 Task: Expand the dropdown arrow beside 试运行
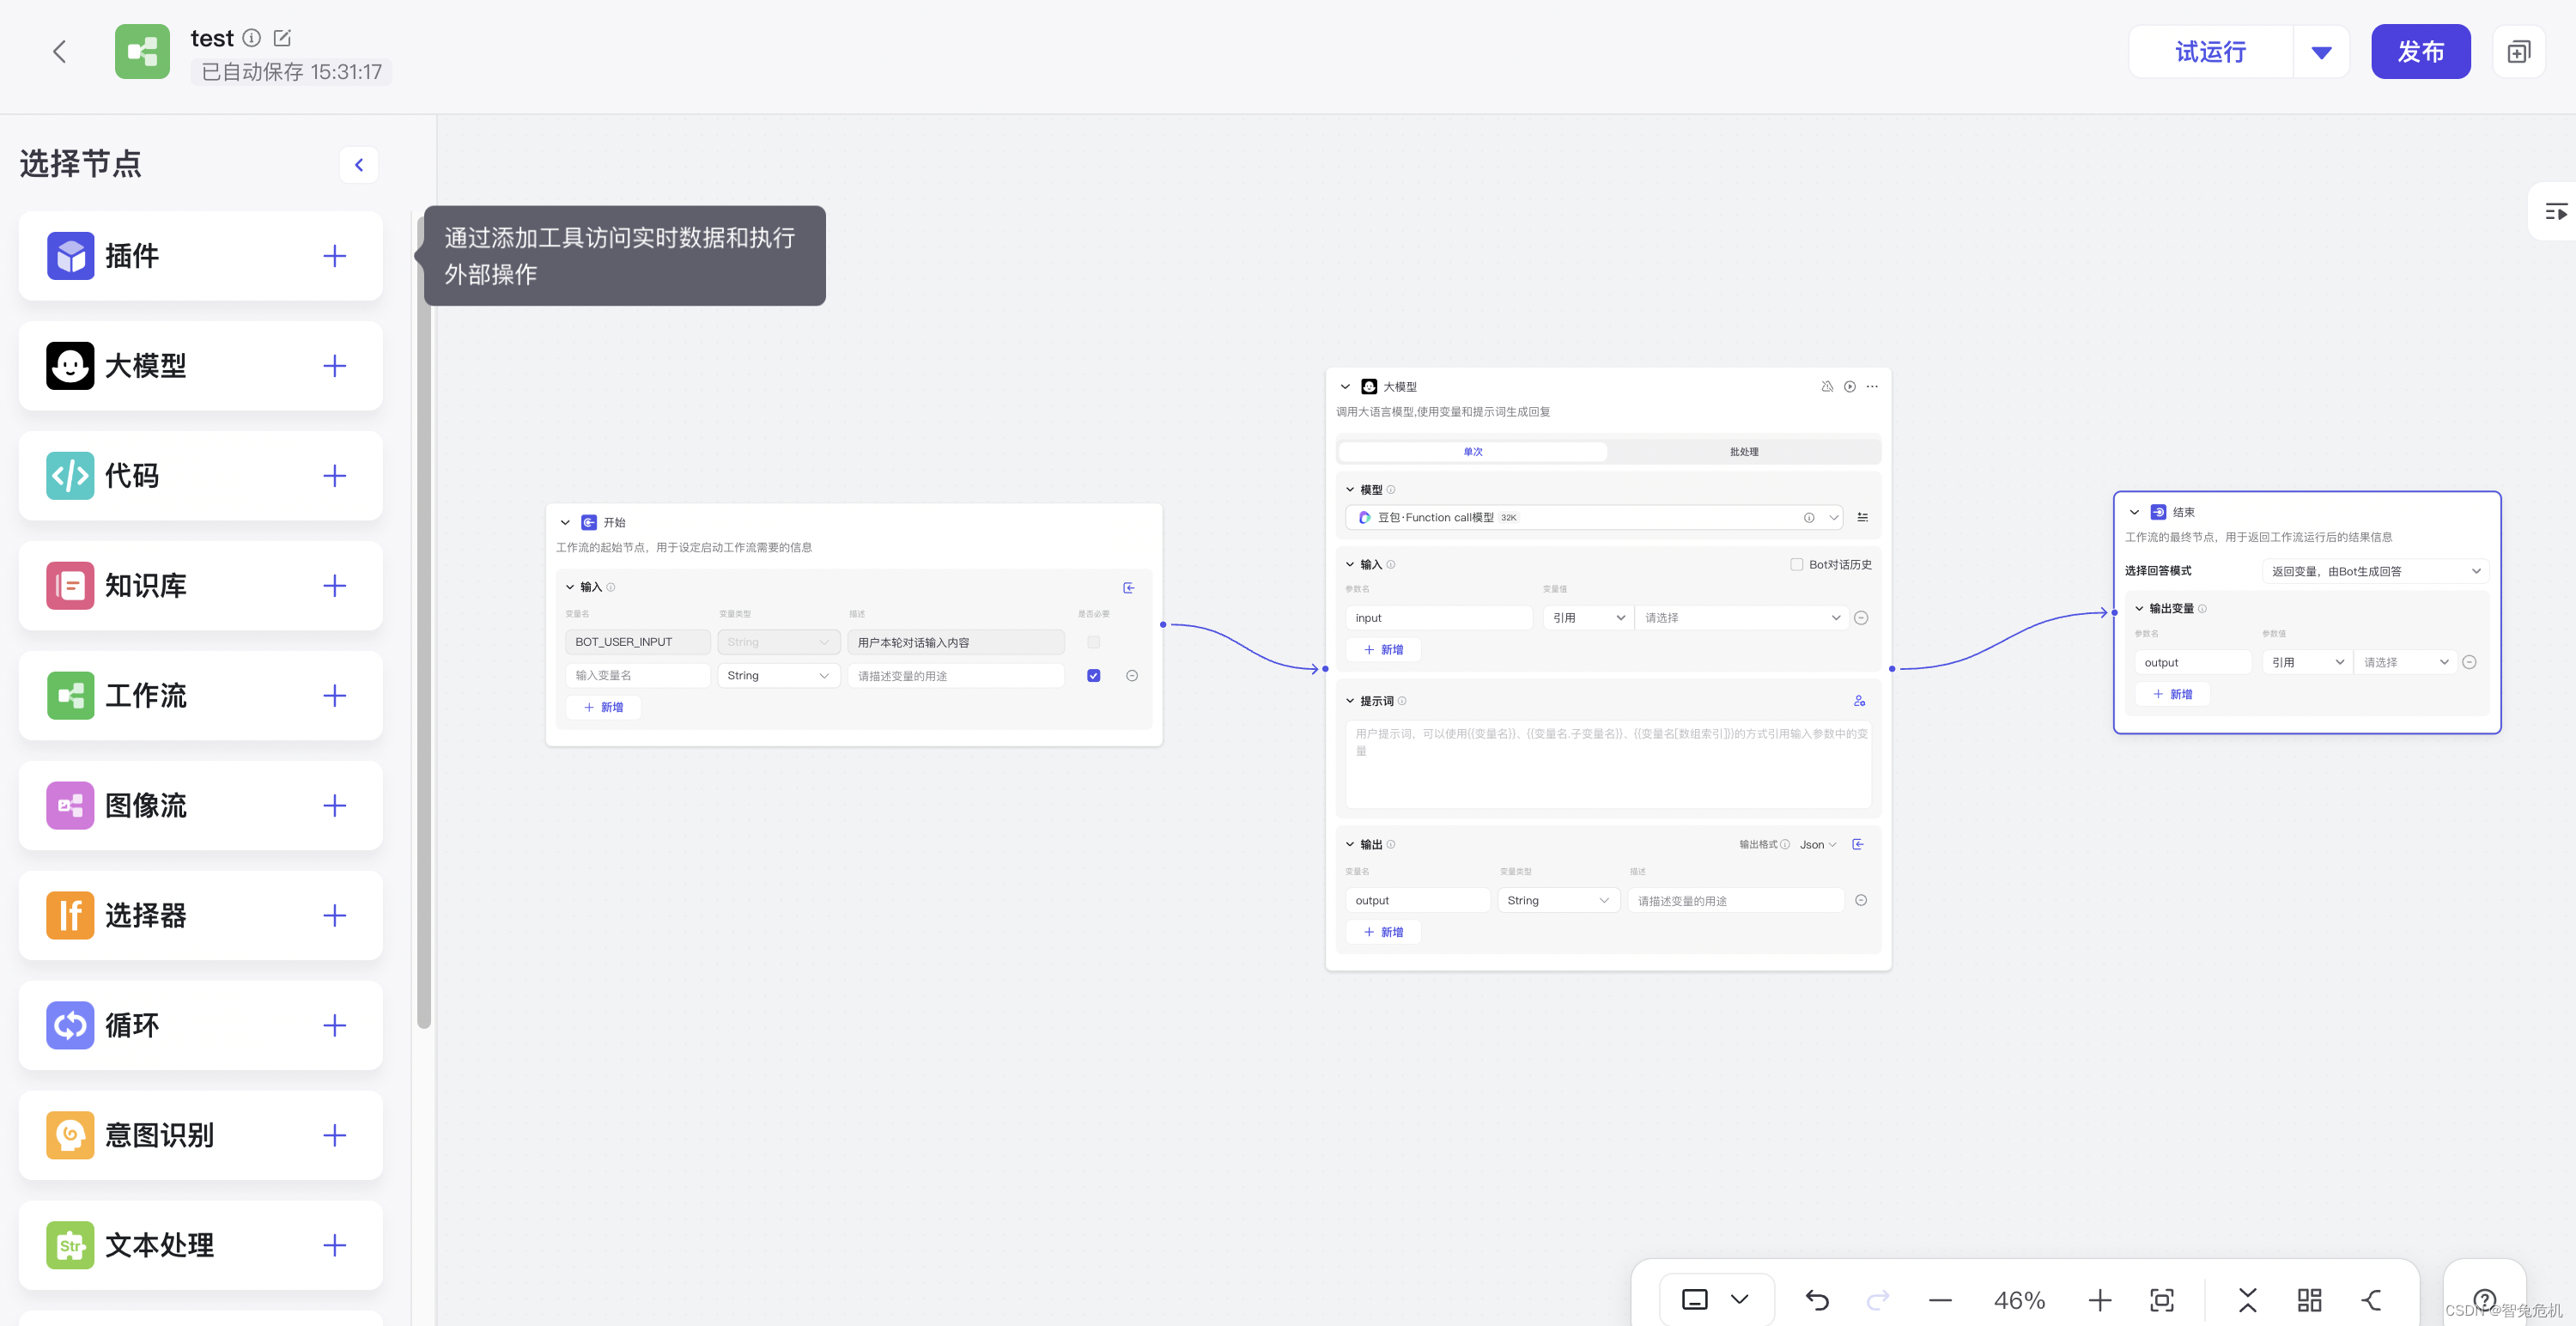coord(2321,52)
